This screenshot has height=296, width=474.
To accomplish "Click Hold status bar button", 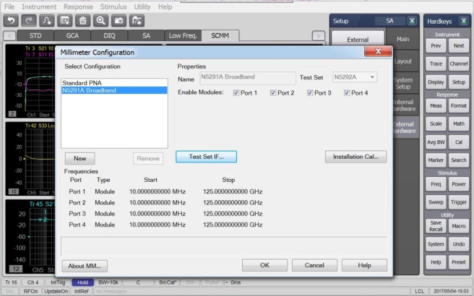I will 82,283.
